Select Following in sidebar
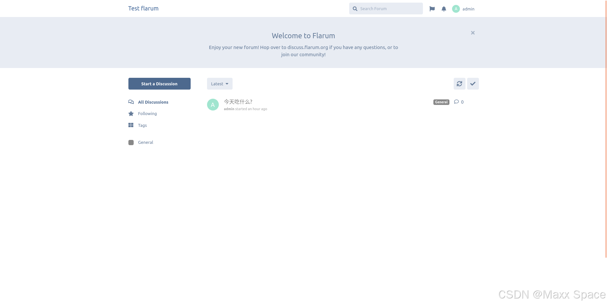This screenshot has width=607, height=305. (x=147, y=114)
